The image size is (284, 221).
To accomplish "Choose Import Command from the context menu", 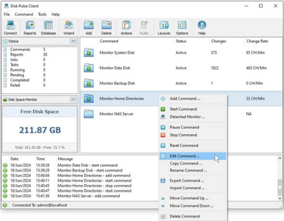I will click(x=193, y=188).
